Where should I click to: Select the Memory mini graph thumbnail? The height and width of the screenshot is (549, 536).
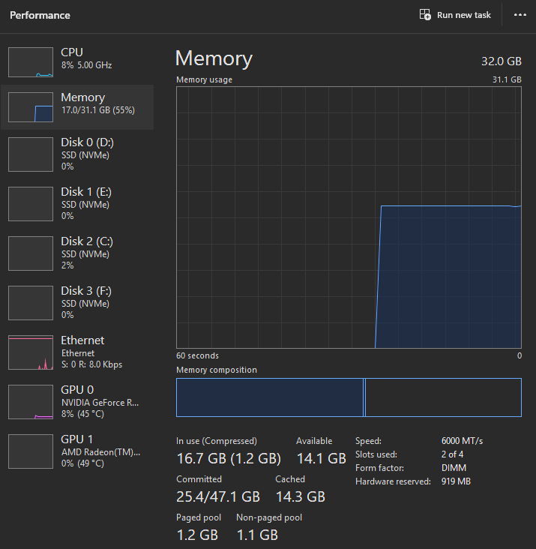point(31,107)
